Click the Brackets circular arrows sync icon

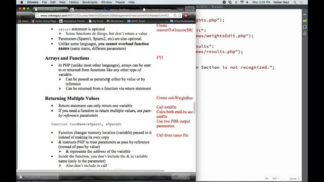(x=305, y=27)
